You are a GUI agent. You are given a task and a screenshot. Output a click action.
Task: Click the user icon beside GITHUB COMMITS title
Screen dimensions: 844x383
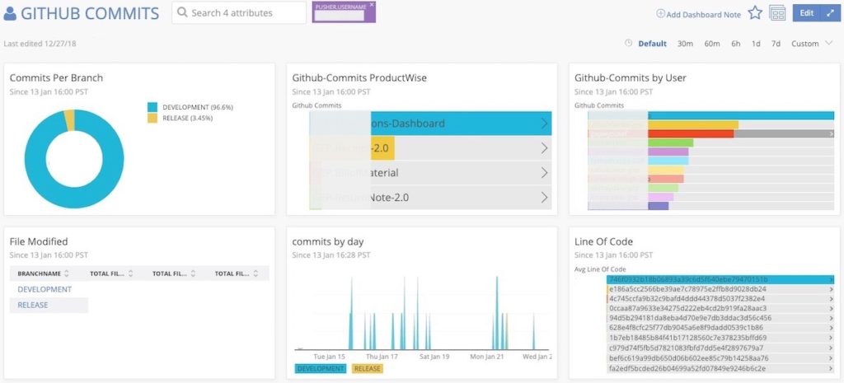pyautogui.click(x=10, y=13)
